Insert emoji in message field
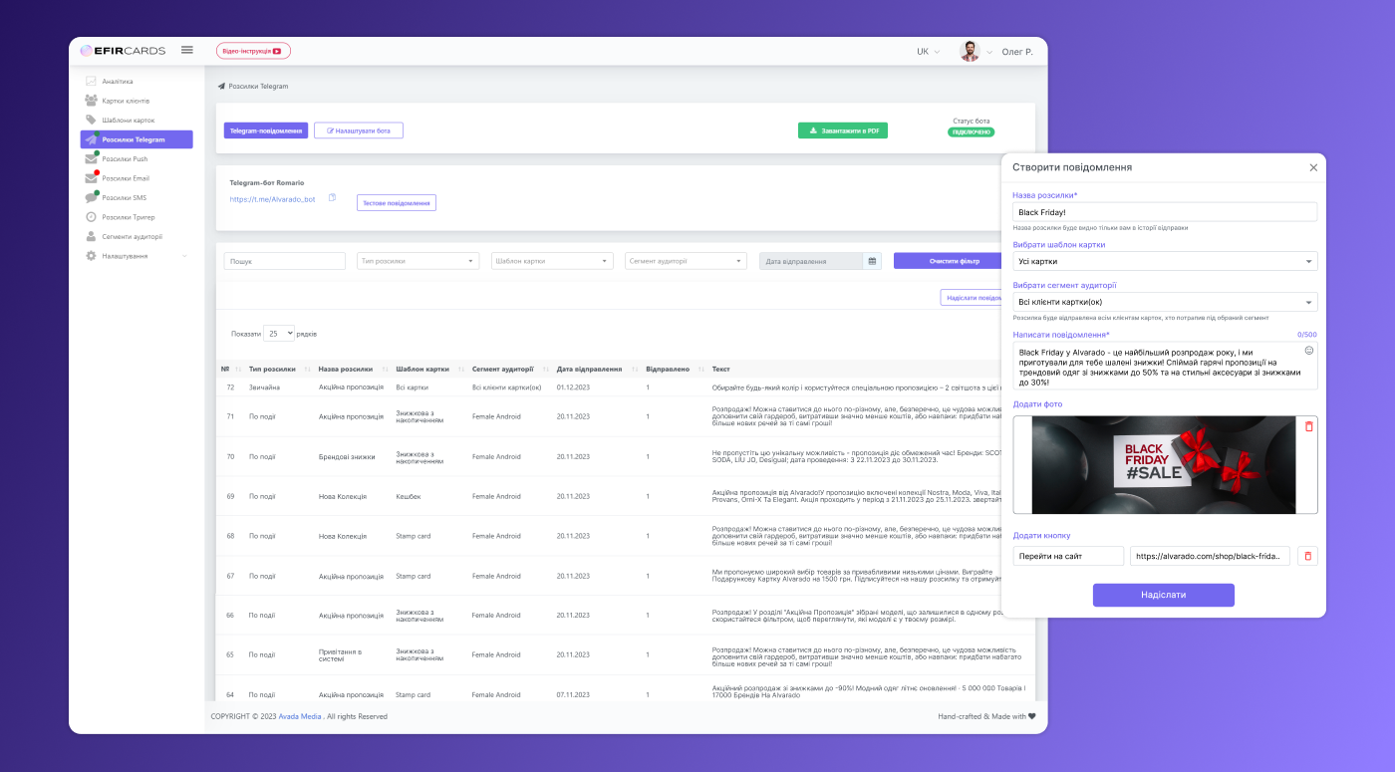Image resolution: width=1395 pixels, height=772 pixels. click(x=1308, y=351)
